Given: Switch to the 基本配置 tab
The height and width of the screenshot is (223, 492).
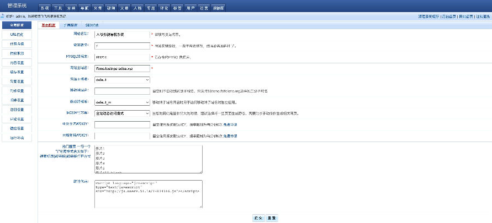Looking at the screenshot, I should [x=49, y=25].
